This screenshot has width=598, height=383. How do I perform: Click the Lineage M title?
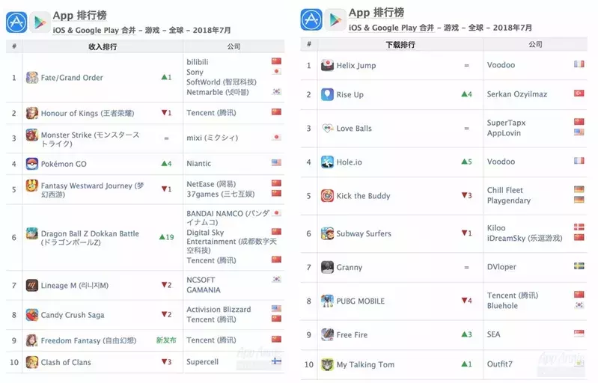pos(75,285)
